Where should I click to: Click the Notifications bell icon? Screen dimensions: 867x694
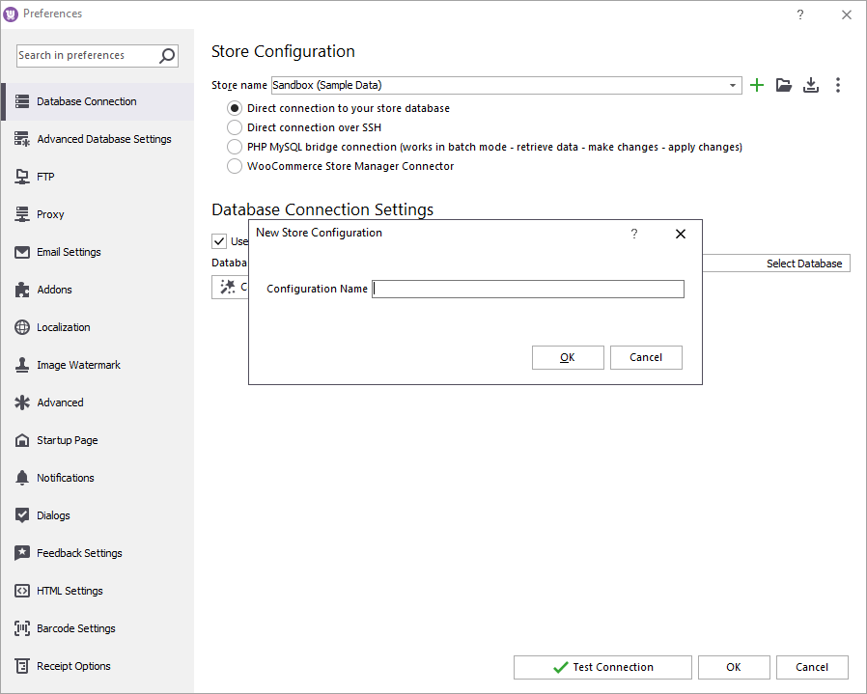click(x=22, y=478)
